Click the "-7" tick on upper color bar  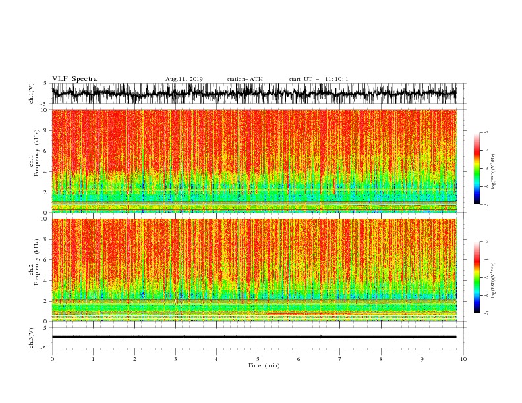pyautogui.click(x=486, y=204)
